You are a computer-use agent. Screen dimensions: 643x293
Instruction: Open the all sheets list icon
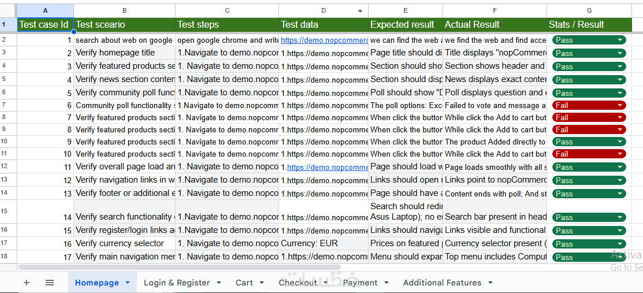tap(50, 283)
